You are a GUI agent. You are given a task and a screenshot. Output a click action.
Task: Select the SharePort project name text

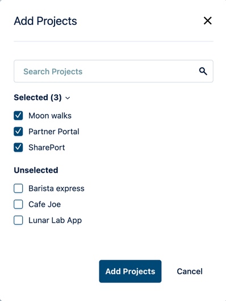coord(47,148)
